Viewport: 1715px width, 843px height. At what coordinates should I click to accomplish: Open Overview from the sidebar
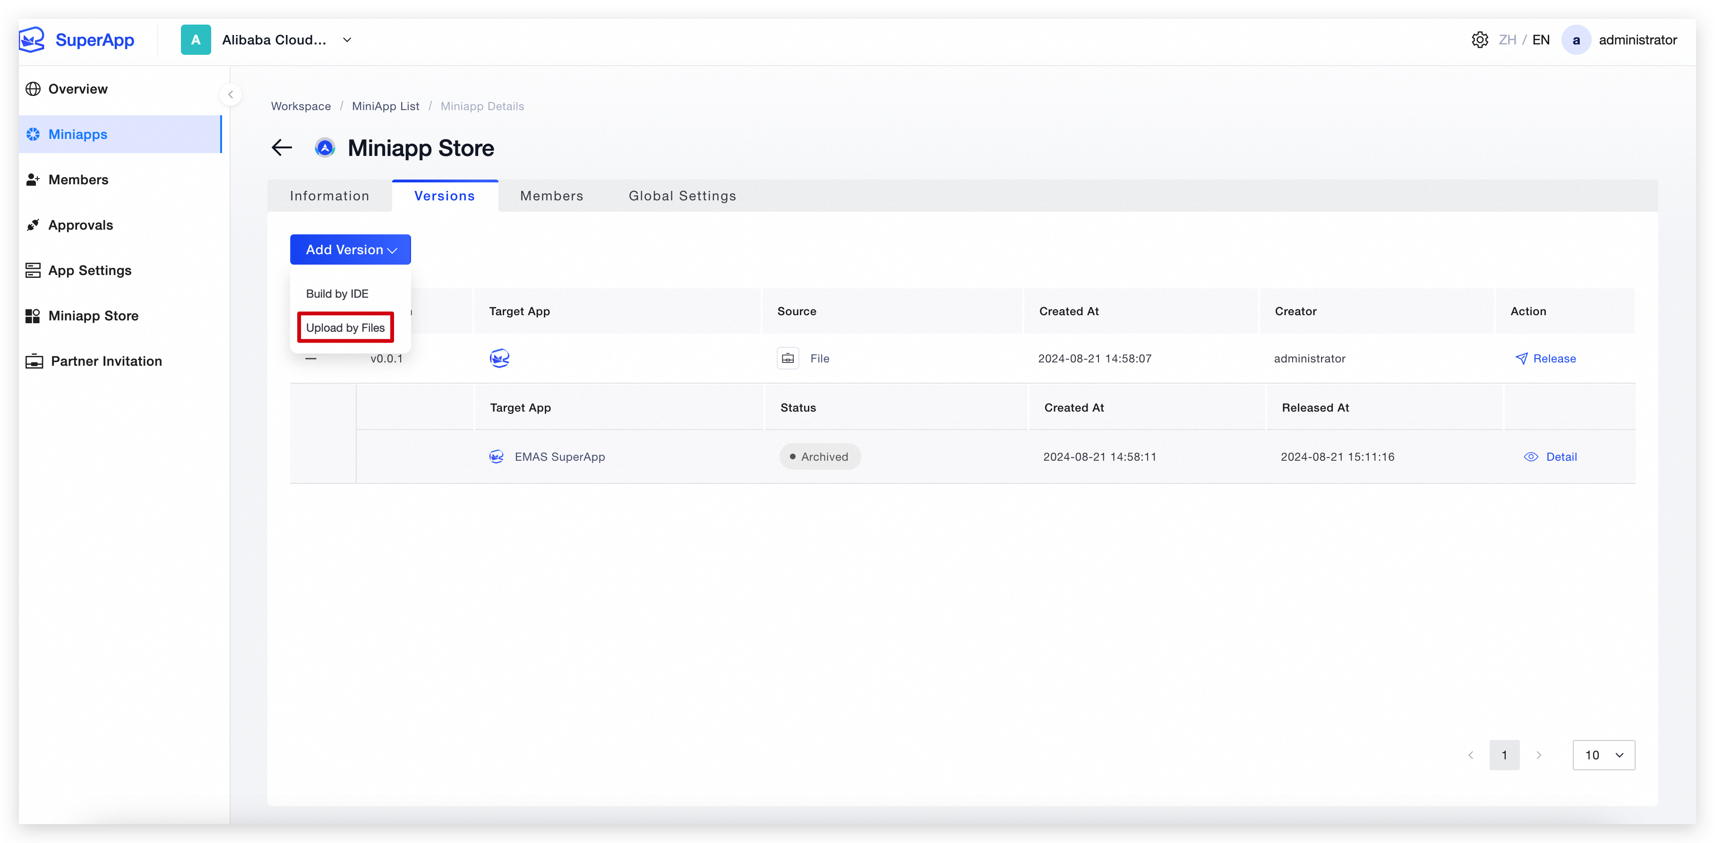77,89
